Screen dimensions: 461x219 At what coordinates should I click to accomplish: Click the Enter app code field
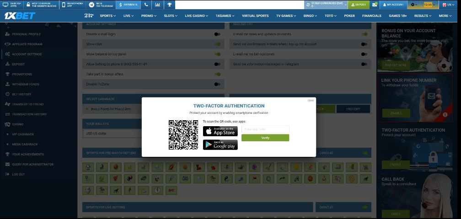click(265, 129)
